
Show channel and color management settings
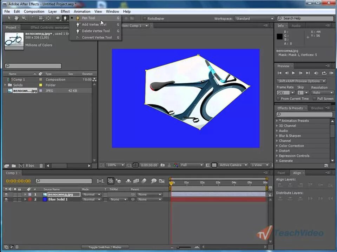(x=176, y=165)
